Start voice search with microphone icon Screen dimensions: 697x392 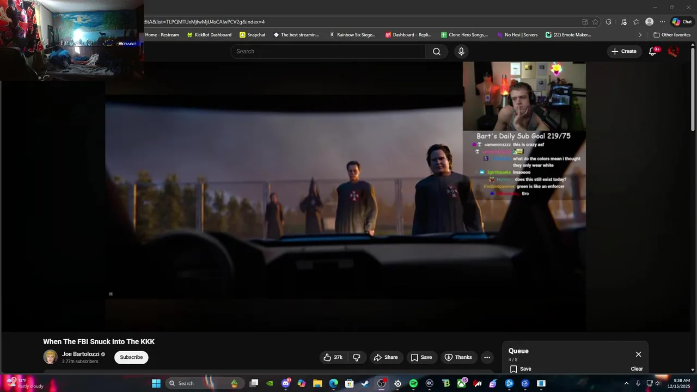pos(461,51)
